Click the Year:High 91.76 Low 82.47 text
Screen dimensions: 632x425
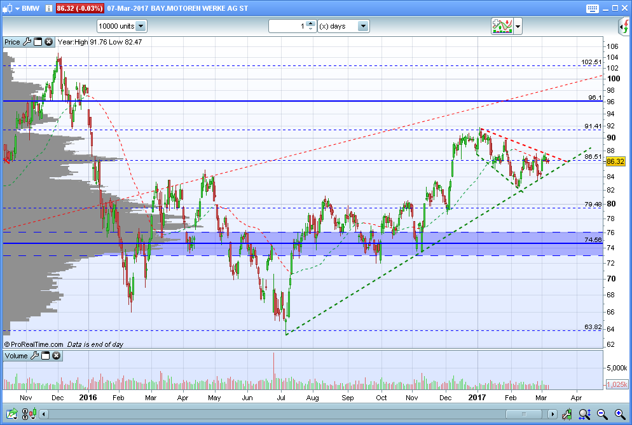click(x=100, y=42)
